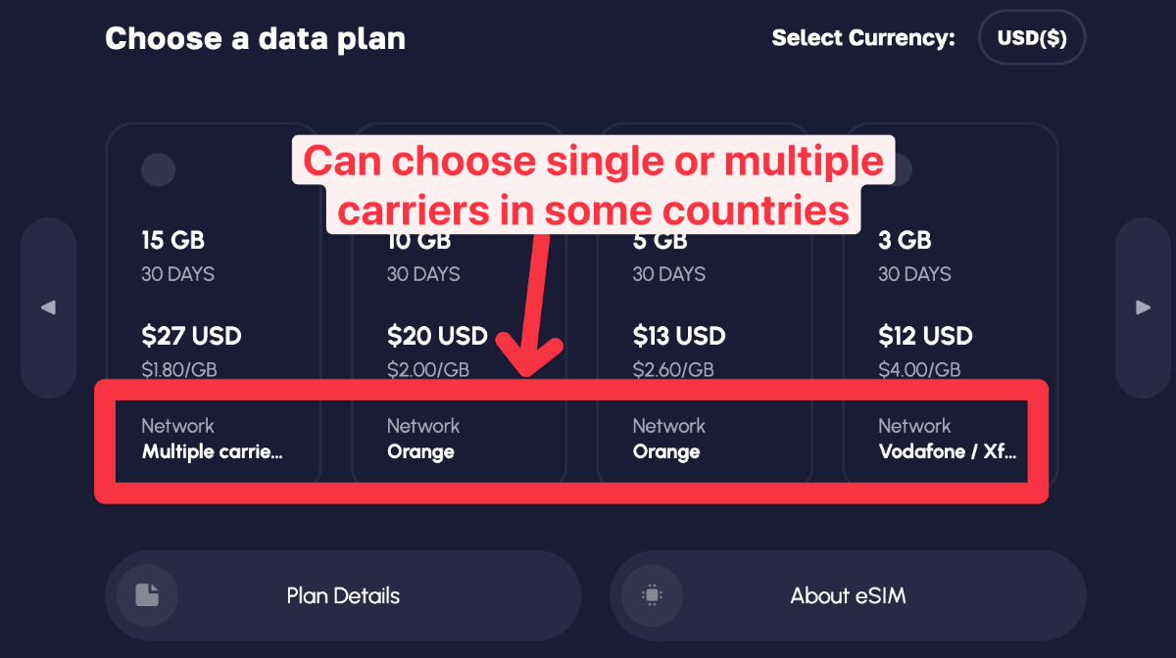This screenshot has height=658, width=1176.
Task: Open the USD($) currency dropdown
Action: point(1032,38)
